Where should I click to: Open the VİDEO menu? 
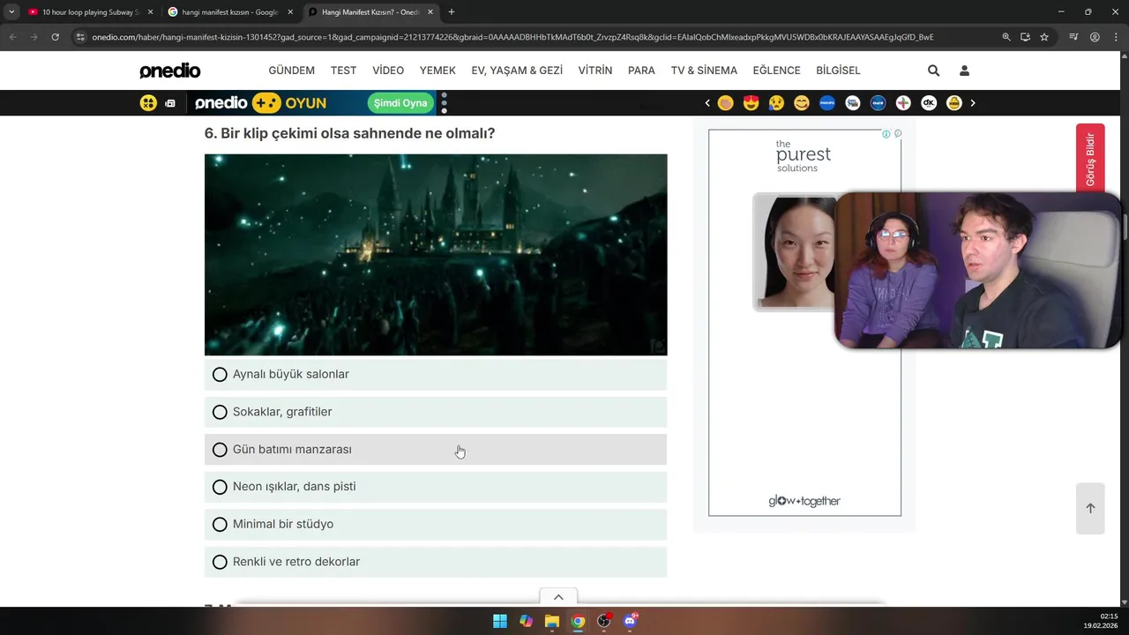[x=388, y=71]
